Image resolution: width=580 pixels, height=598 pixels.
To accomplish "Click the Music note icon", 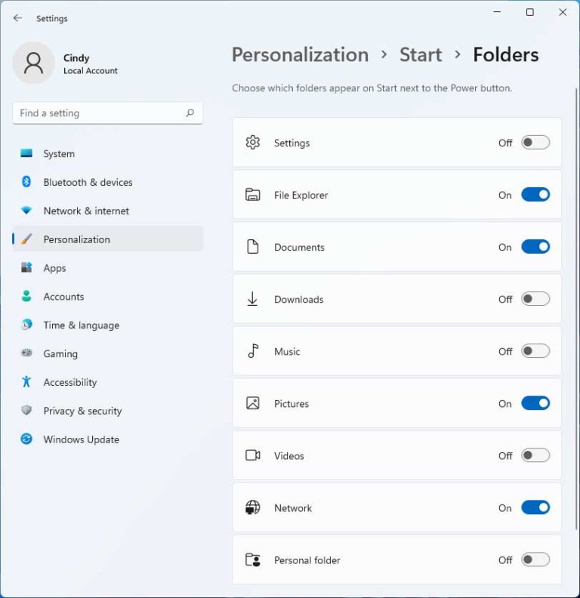I will click(253, 351).
